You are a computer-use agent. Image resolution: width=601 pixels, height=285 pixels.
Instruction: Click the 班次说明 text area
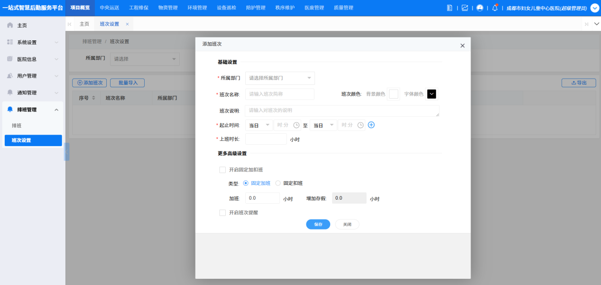coord(342,110)
